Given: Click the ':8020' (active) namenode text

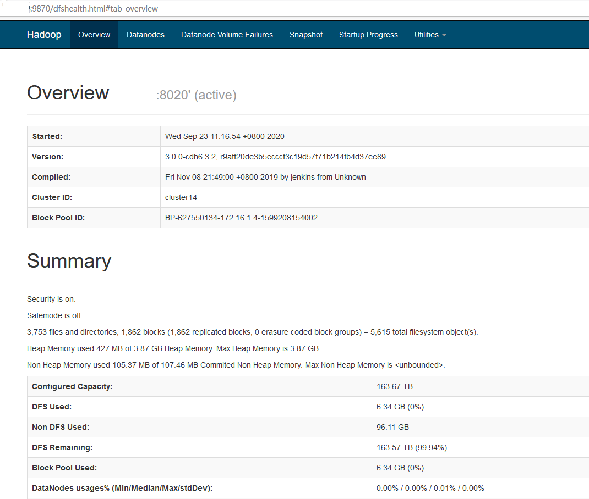Looking at the screenshot, I should pyautogui.click(x=196, y=95).
